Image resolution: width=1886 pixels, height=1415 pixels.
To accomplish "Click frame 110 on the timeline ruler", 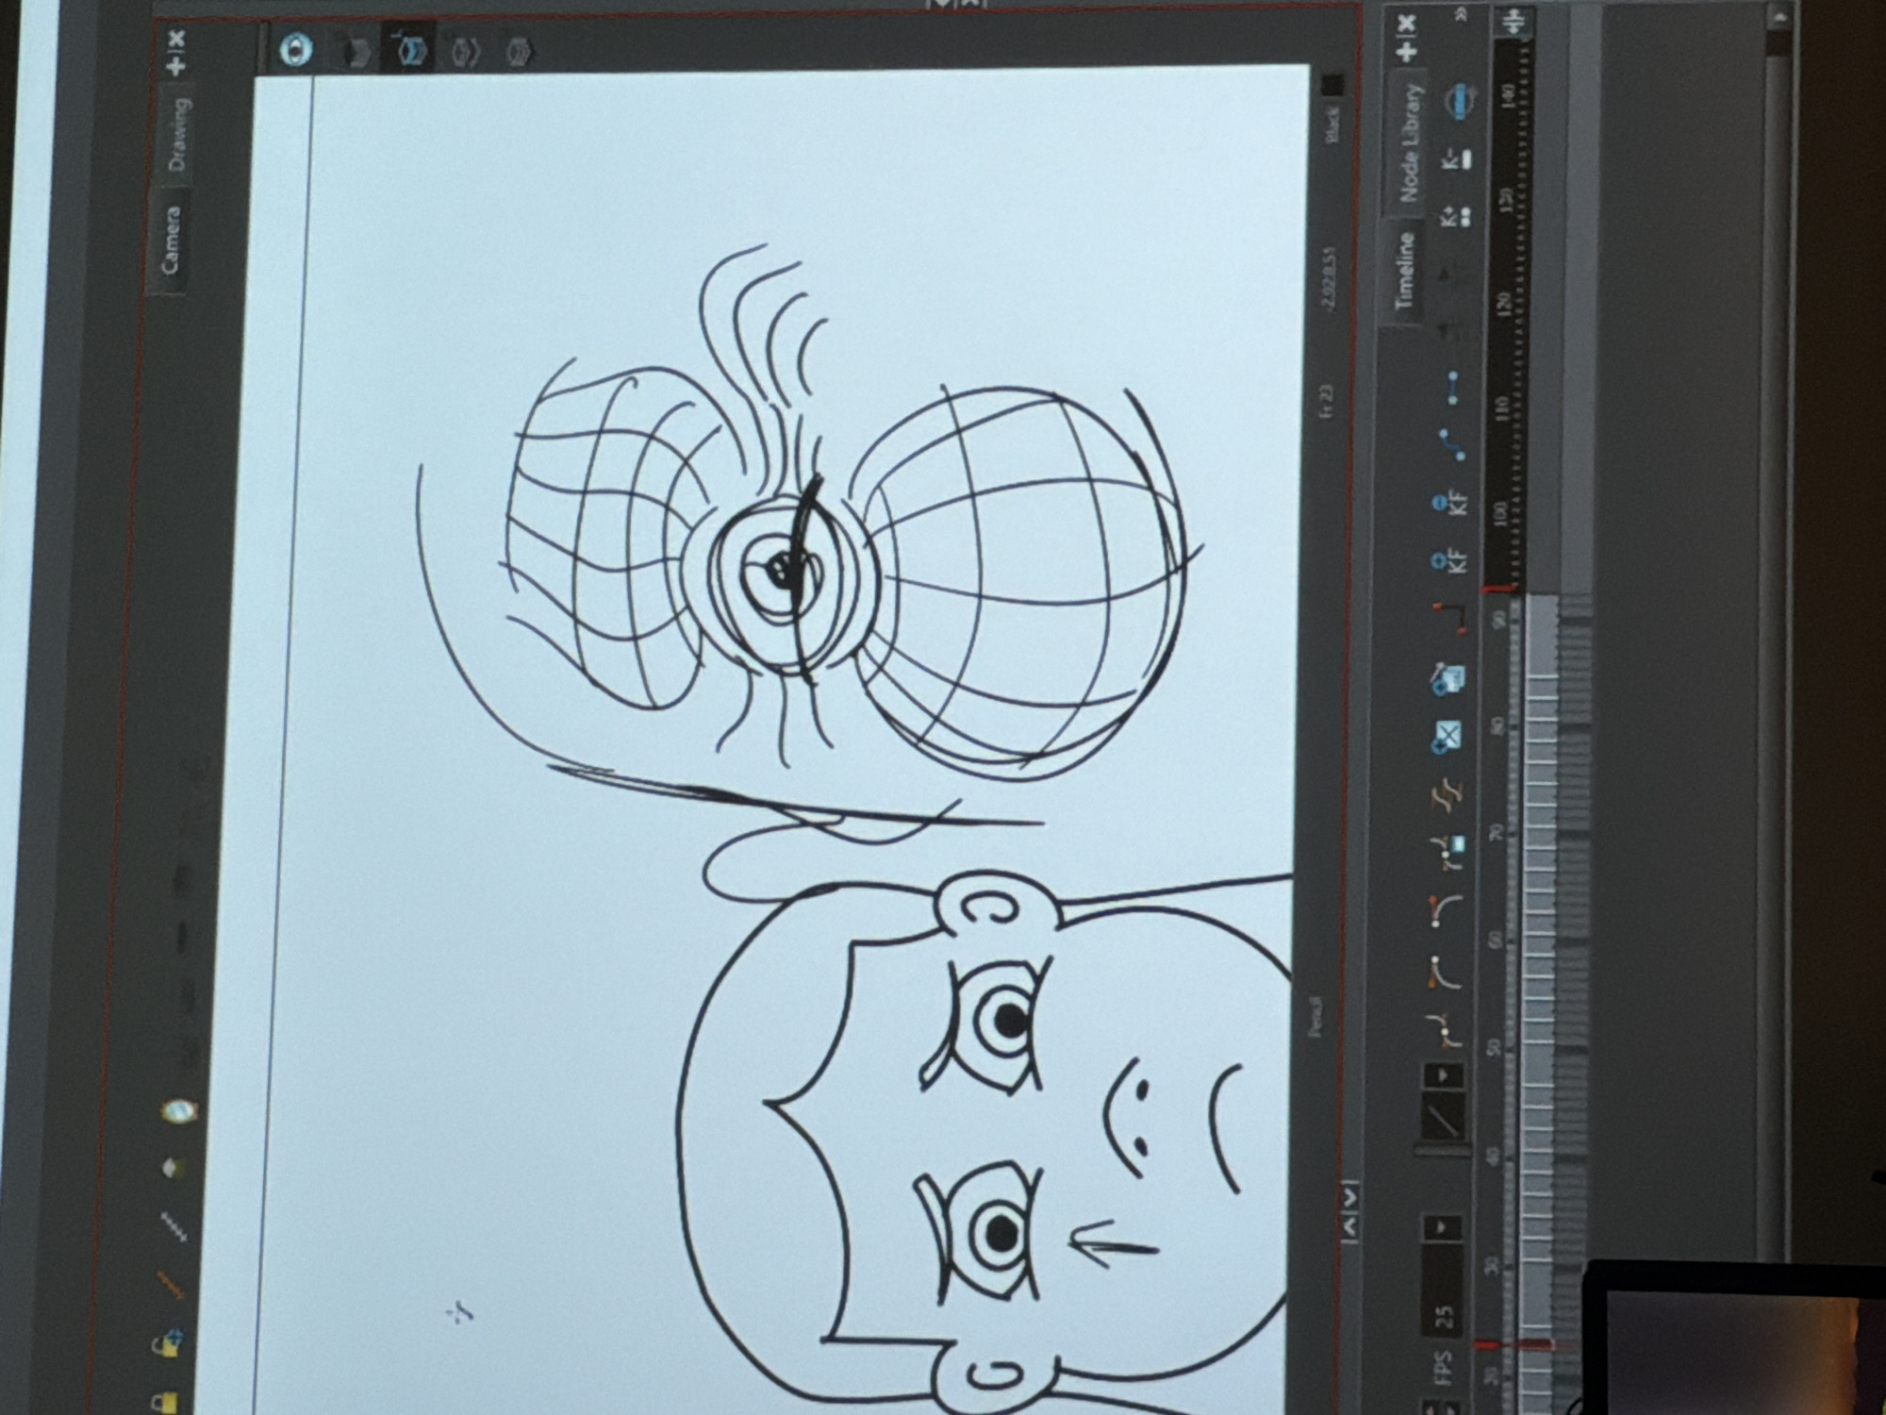I will pos(1502,407).
